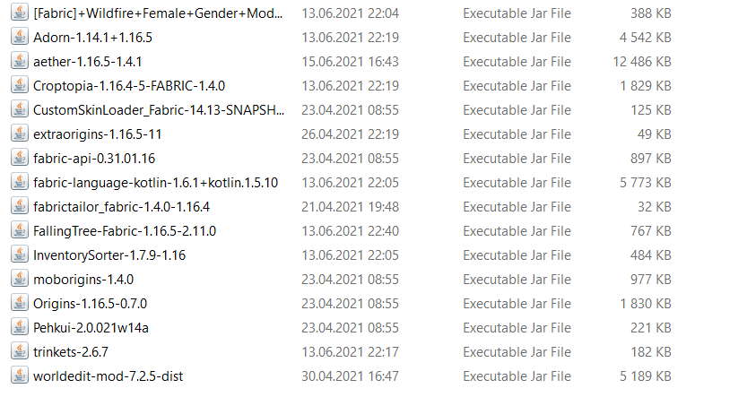Select file fabric-language-kotlin-1.6.1+kotlin.1.5.10
Viewport: 747px width, 397px height.
tap(155, 183)
